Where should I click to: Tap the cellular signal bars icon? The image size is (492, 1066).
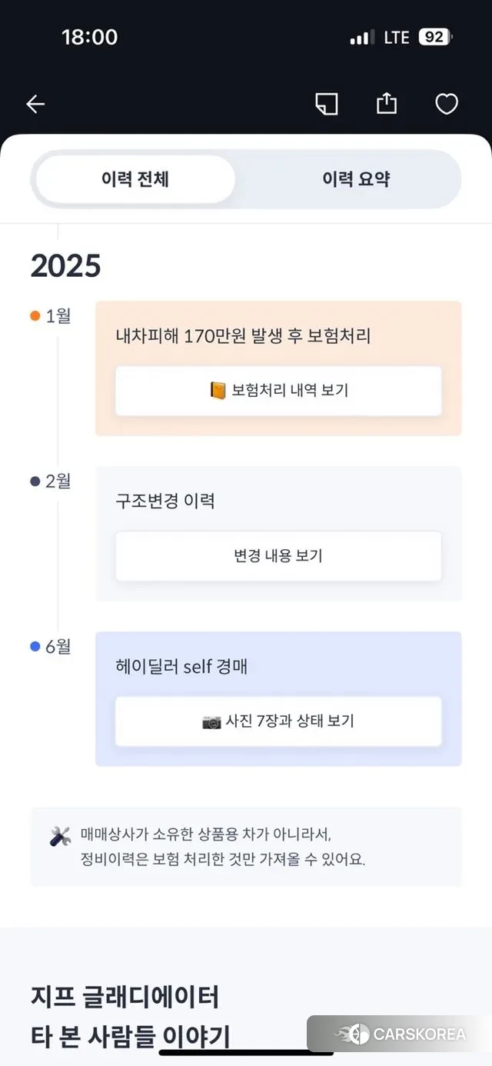(361, 38)
